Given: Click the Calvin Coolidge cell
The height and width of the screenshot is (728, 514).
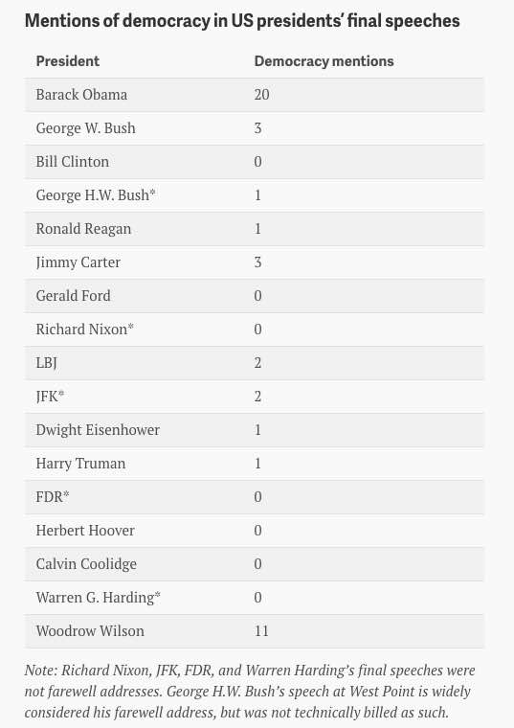Looking at the screenshot, I should pos(86,563).
